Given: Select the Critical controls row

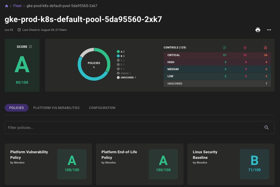Looking at the screenshot, I should [x=217, y=55].
